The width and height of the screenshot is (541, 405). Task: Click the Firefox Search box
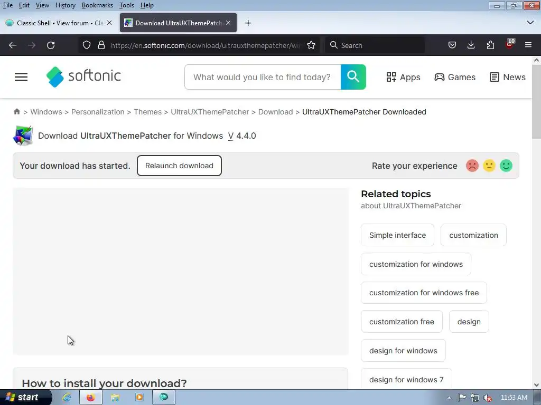375,45
